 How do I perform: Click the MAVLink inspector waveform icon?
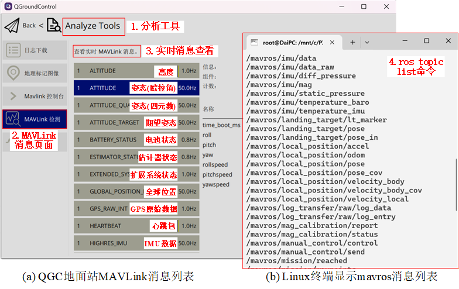pos(13,119)
